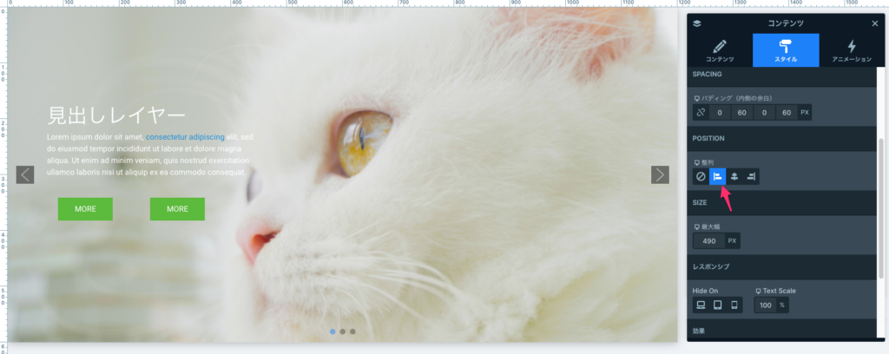Screen dimensions: 889x354
Task: Click the PX unit next to 最大幅
Action: (x=732, y=240)
